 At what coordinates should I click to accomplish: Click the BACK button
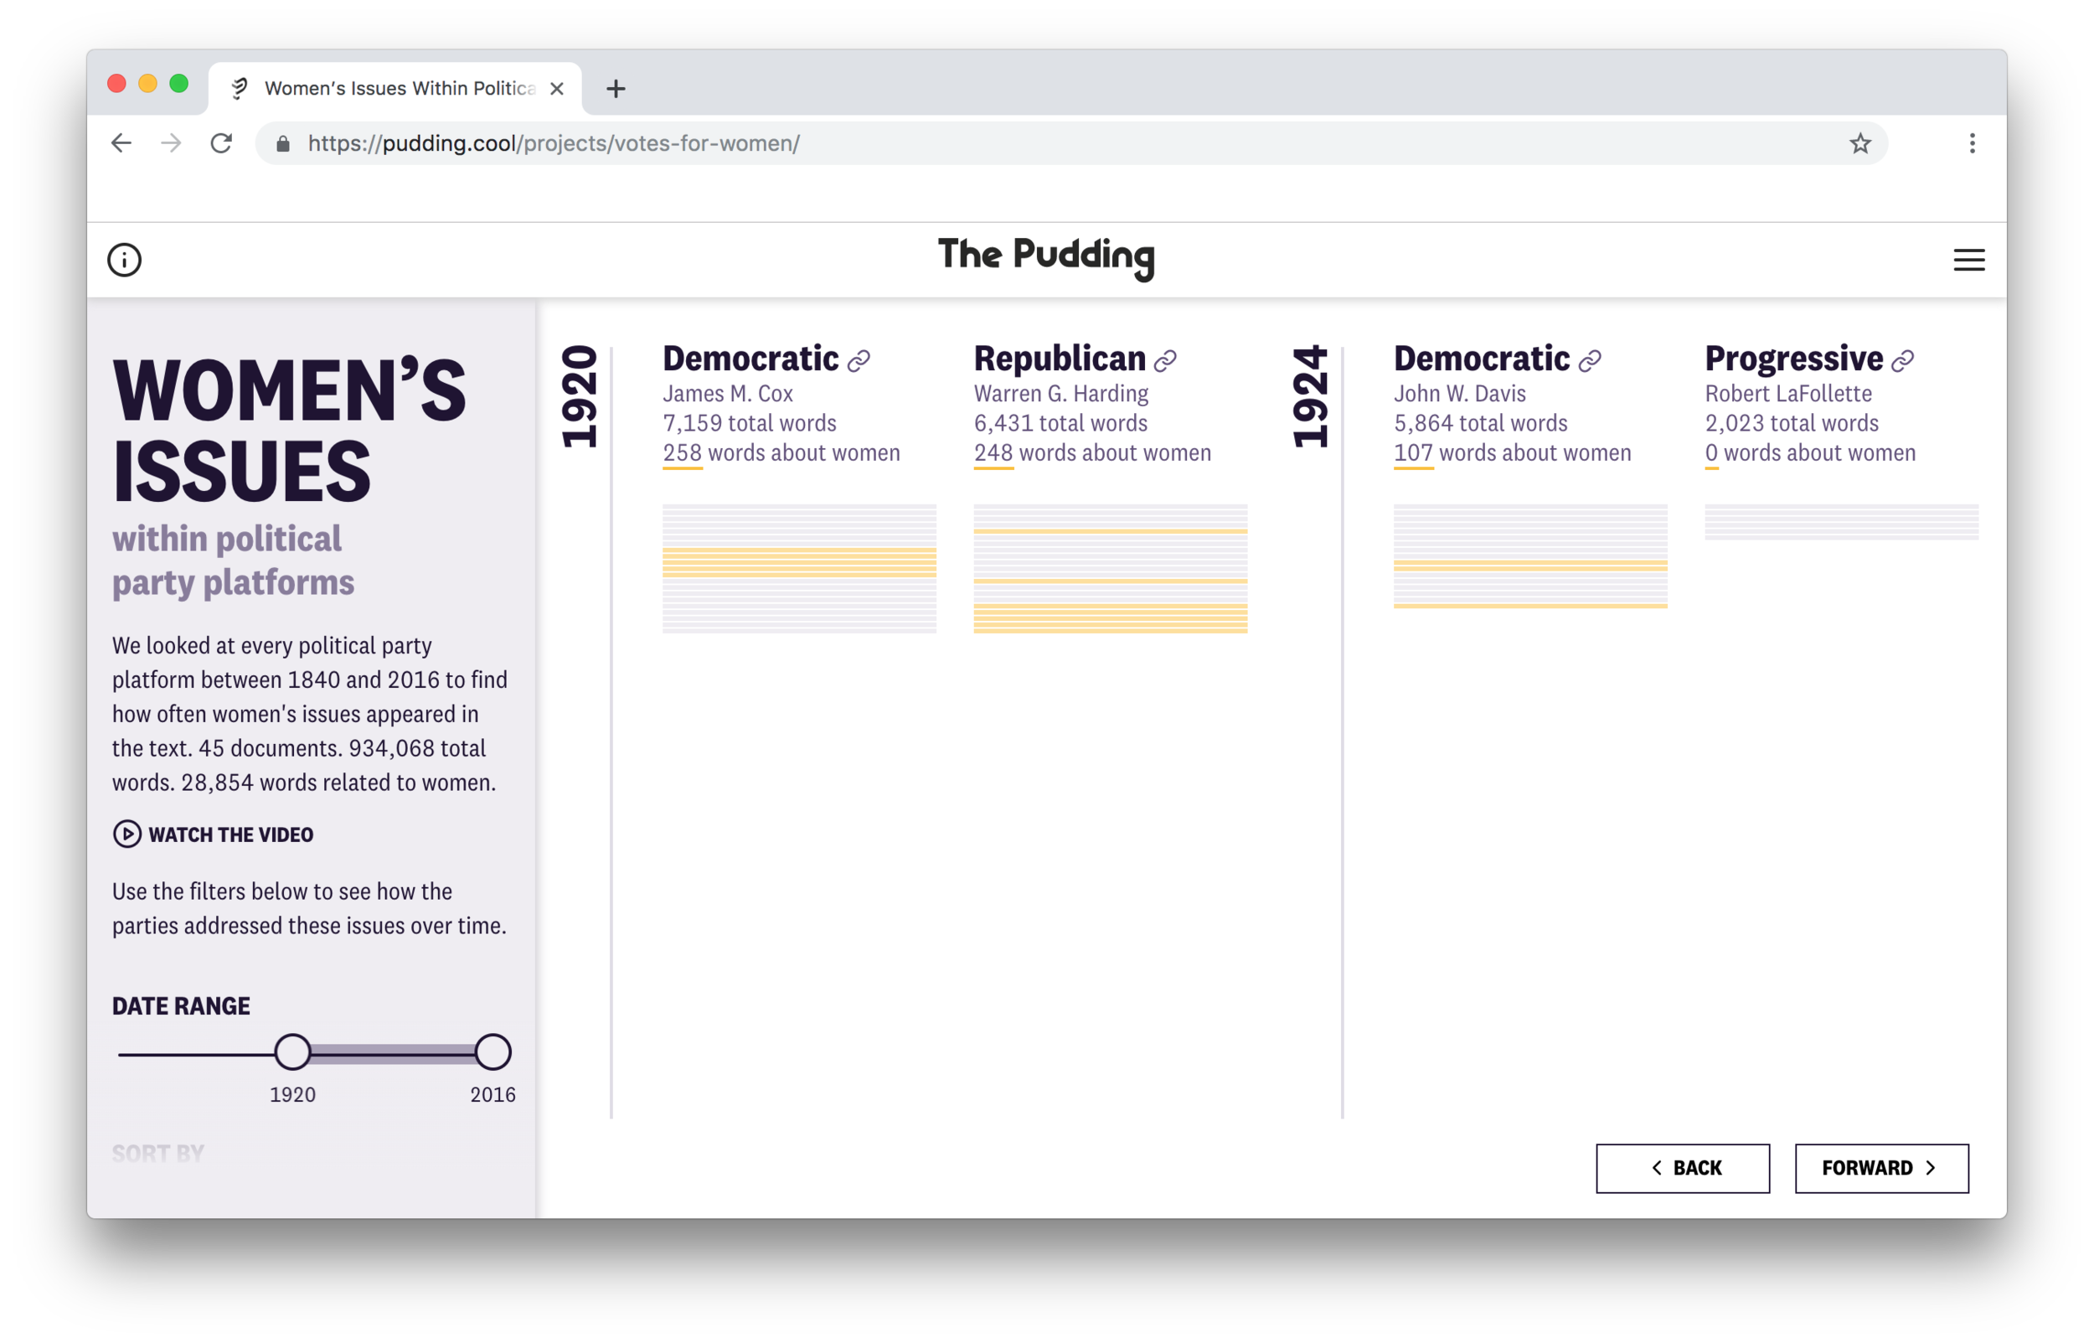[1683, 1168]
